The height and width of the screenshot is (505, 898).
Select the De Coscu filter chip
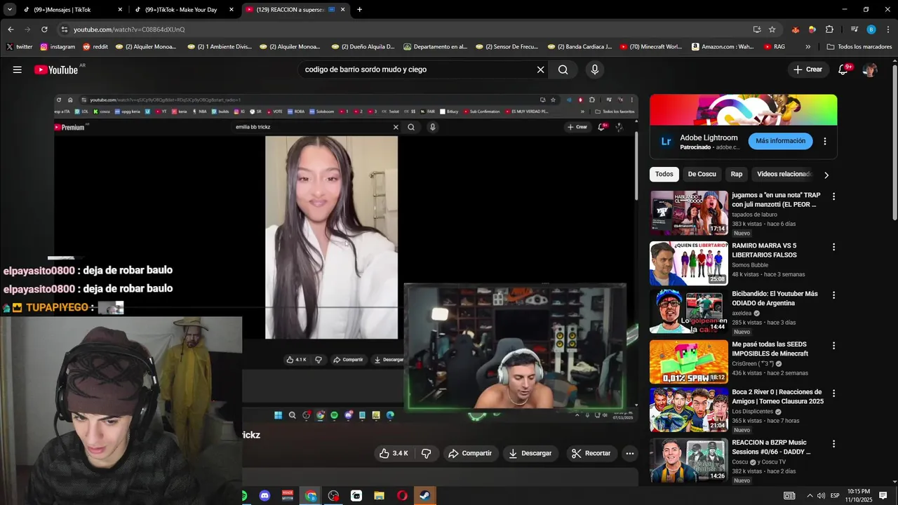point(702,174)
